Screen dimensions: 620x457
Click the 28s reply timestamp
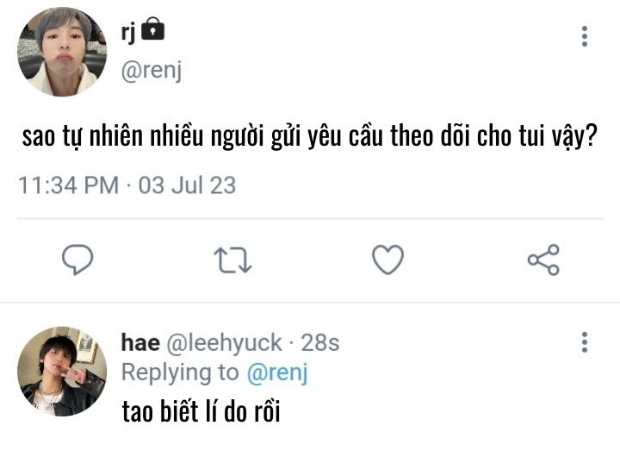pos(319,343)
